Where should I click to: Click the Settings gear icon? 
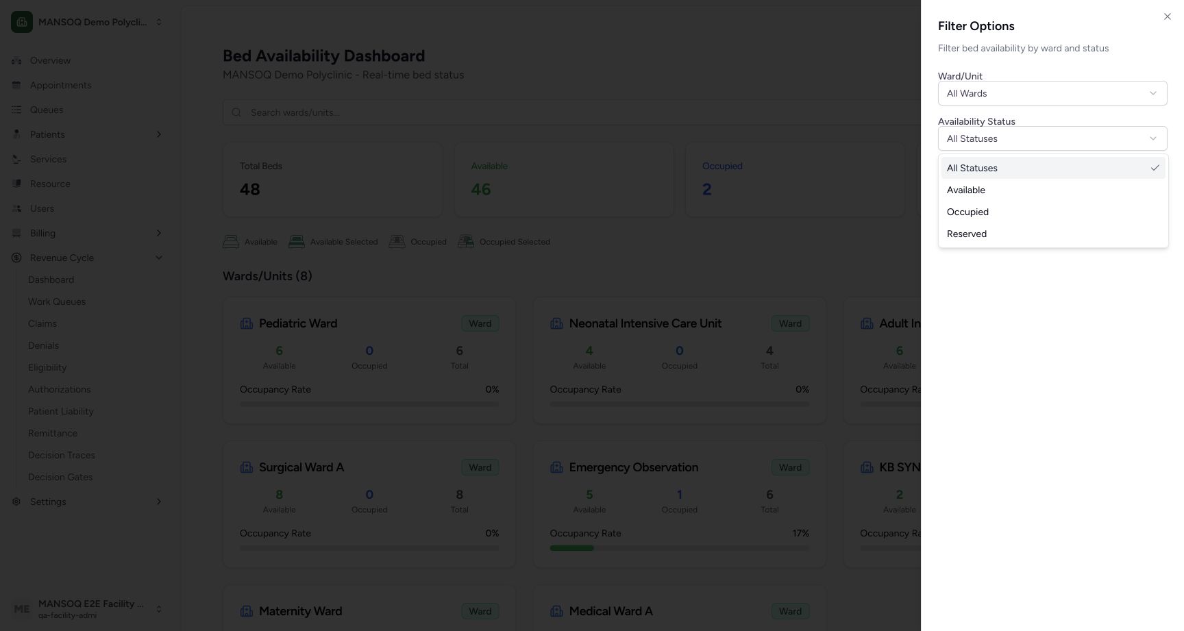click(x=16, y=502)
